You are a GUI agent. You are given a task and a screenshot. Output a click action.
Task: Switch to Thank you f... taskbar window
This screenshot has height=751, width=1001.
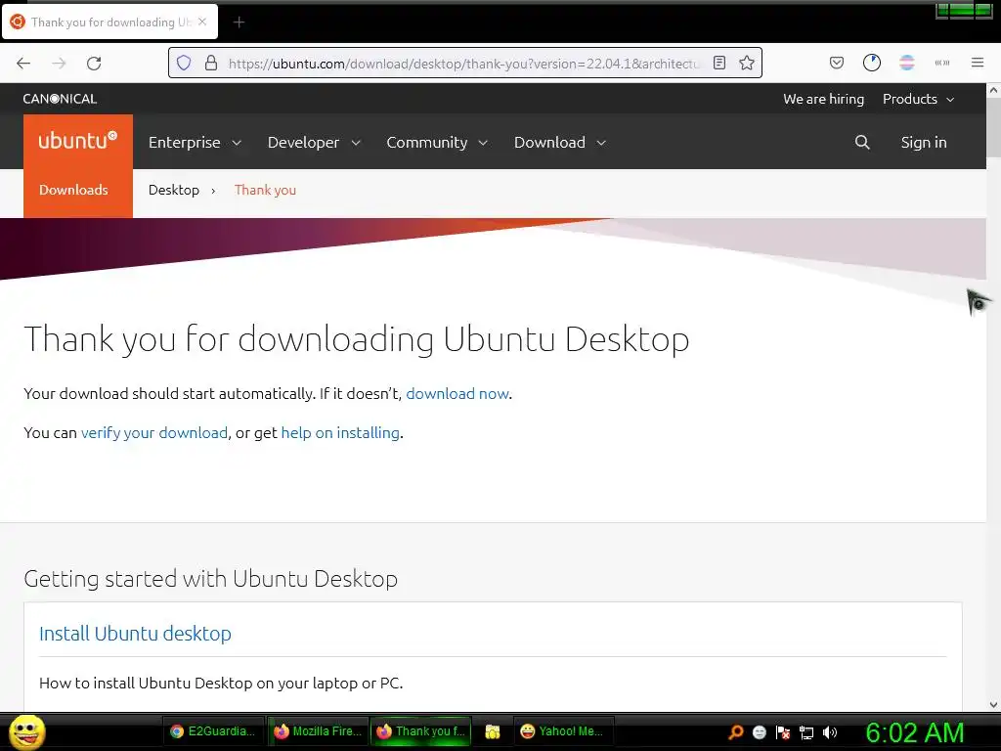pyautogui.click(x=420, y=731)
